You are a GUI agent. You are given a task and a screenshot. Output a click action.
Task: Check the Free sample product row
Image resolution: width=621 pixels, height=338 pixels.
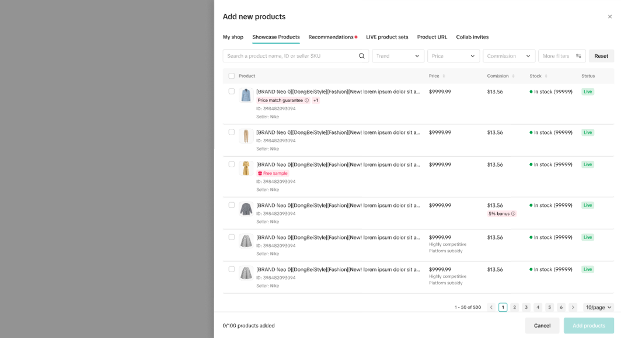point(232,164)
